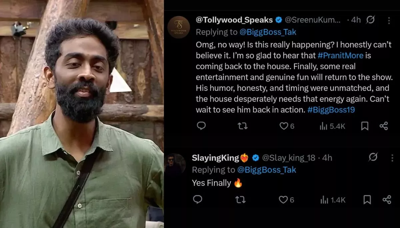This screenshot has width=400, height=228.
Task: Share the Tollywood_Speaks tweet
Action: (x=384, y=126)
